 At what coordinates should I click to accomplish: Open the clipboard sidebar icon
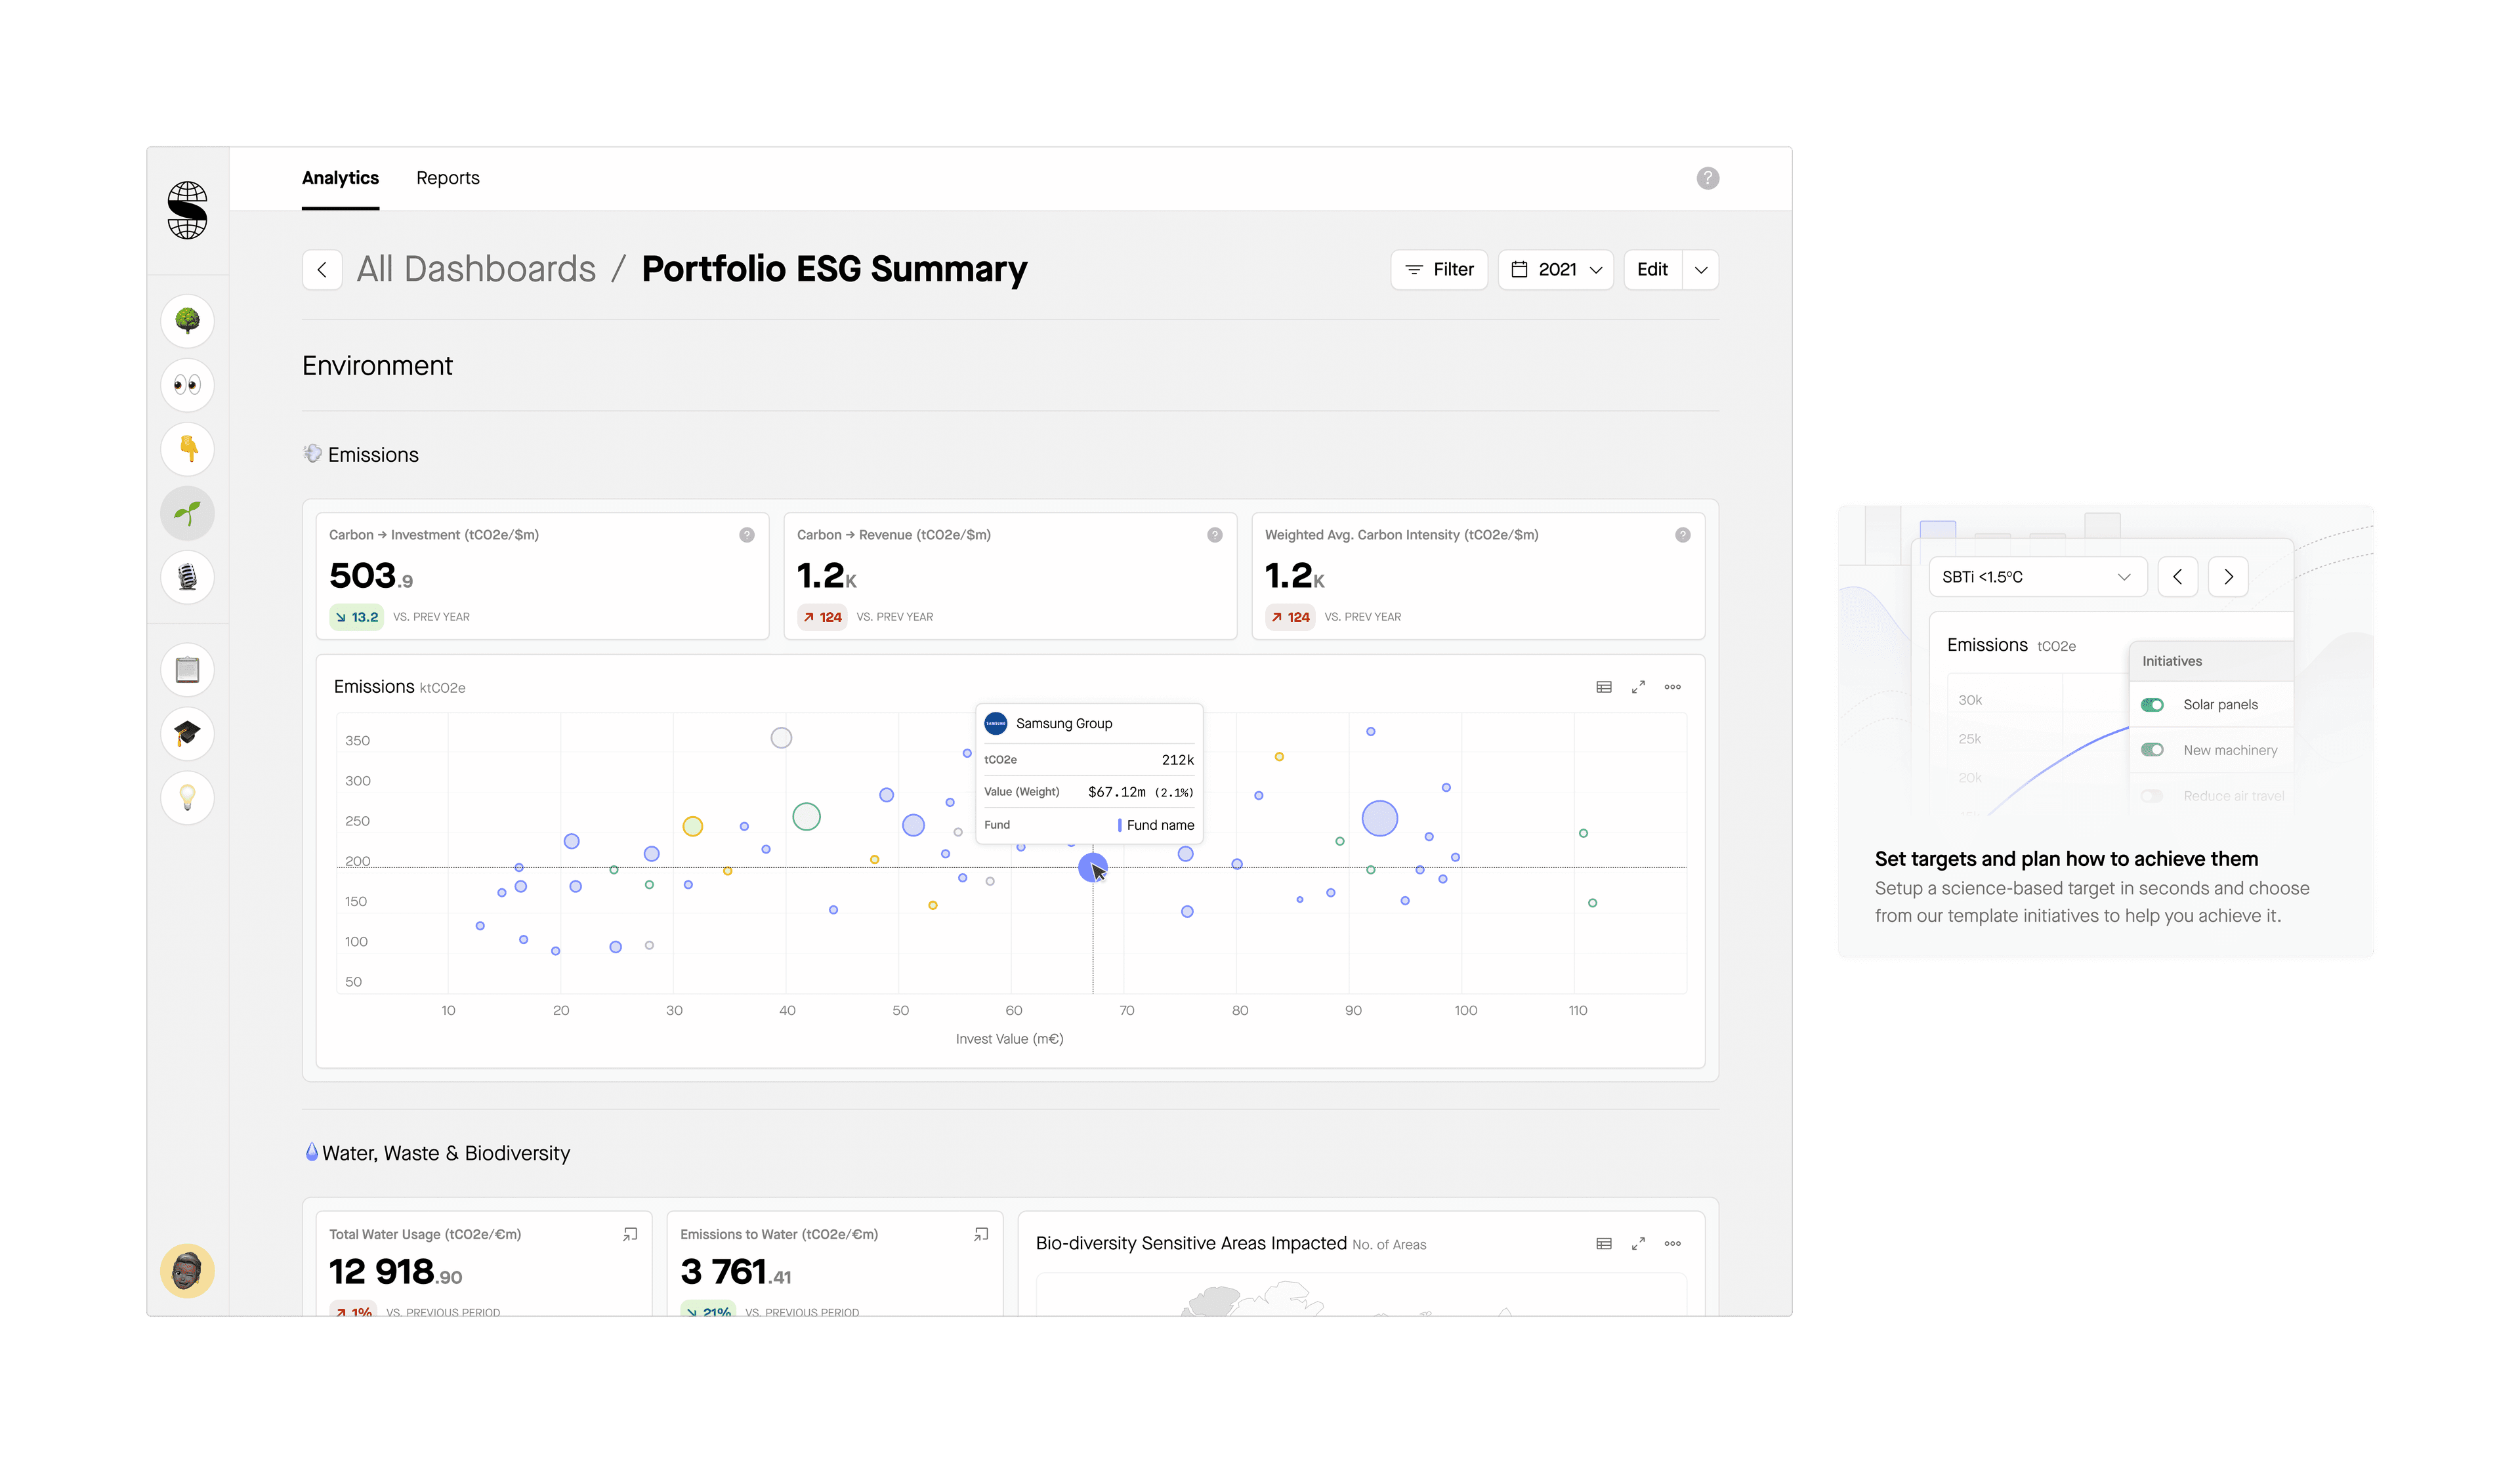187,670
